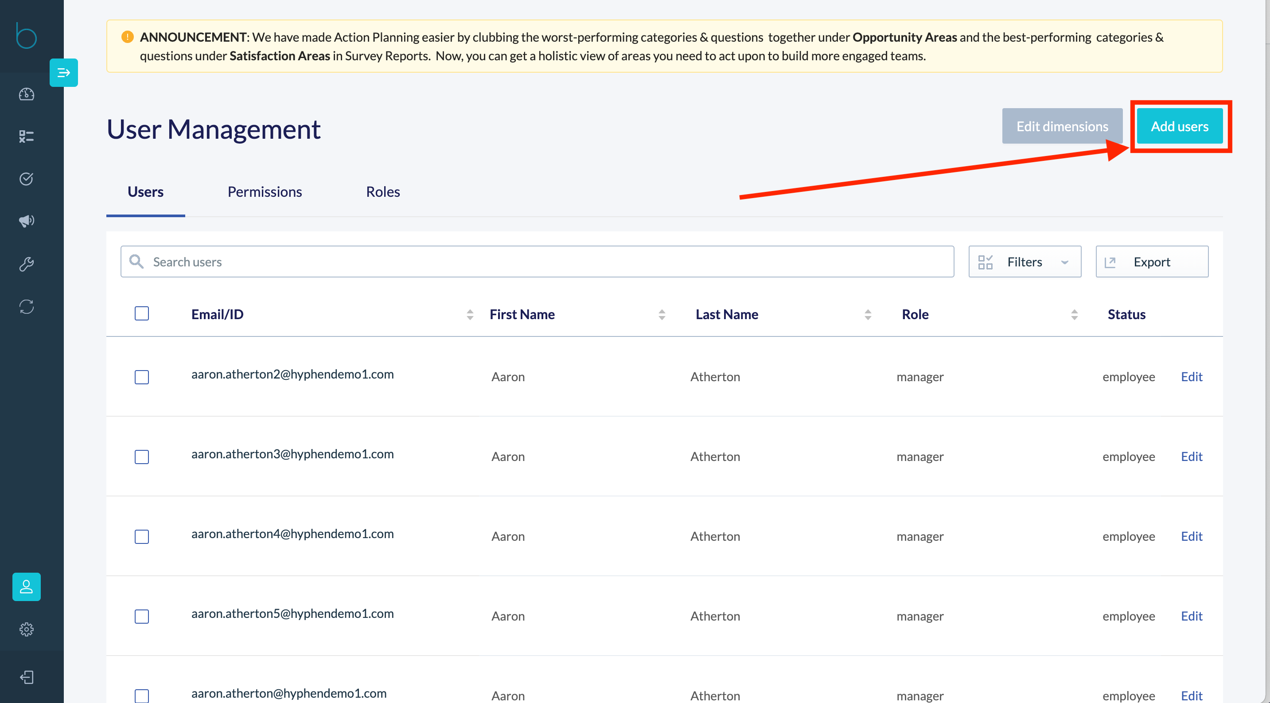Open the user management person icon

click(27, 587)
